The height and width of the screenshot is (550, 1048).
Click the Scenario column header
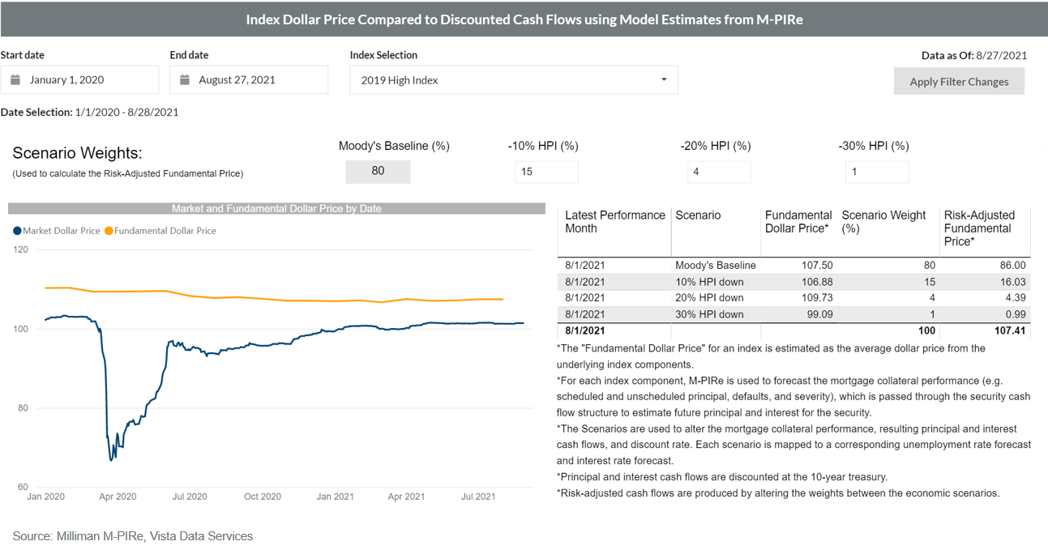pos(698,215)
